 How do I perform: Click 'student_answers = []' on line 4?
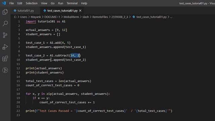(x=43, y=34)
